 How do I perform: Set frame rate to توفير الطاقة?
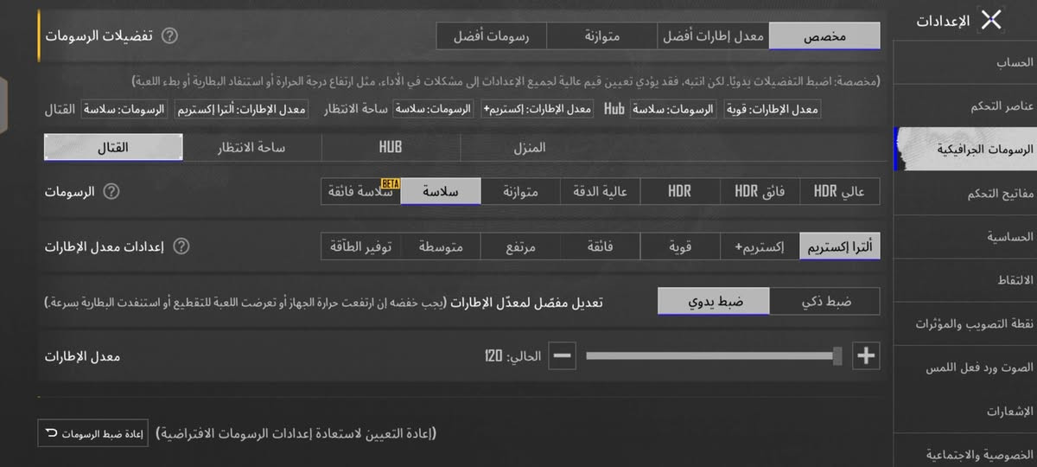coord(360,246)
